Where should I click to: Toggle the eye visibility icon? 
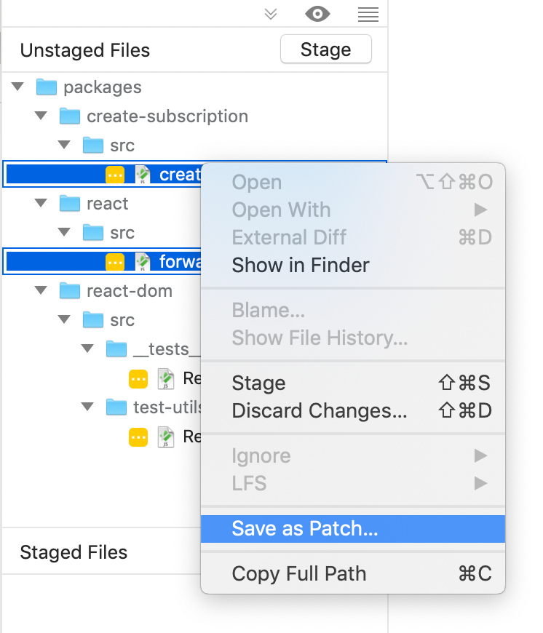[x=317, y=14]
